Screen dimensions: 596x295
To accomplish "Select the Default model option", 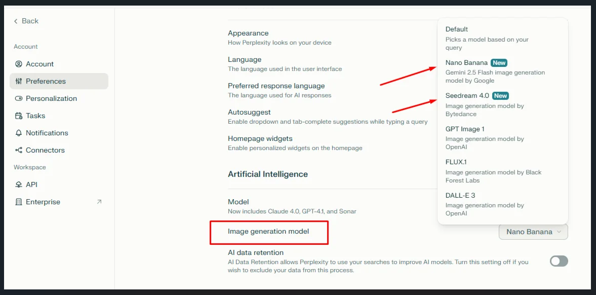I will 457,29.
